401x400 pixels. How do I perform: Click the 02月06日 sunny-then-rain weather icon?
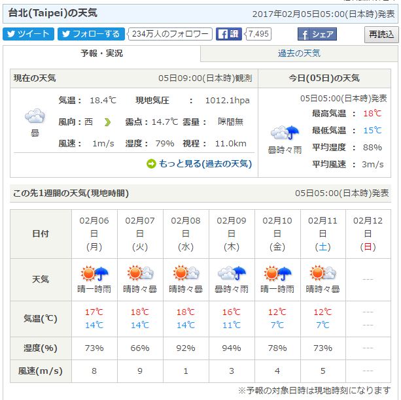[94, 273]
